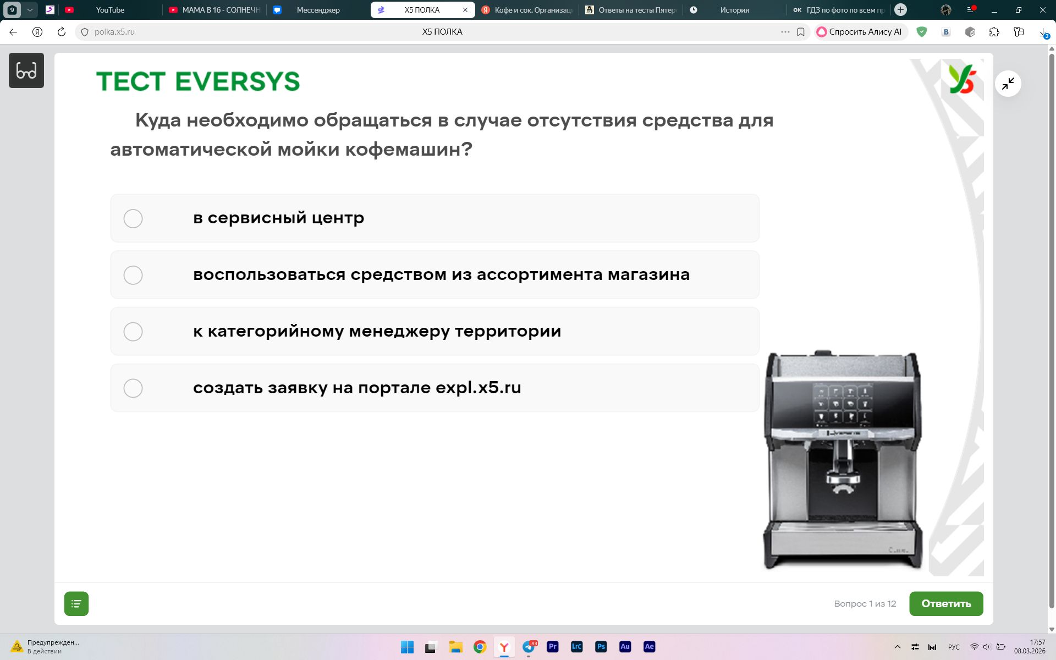Click the coffee machine image

click(x=843, y=460)
